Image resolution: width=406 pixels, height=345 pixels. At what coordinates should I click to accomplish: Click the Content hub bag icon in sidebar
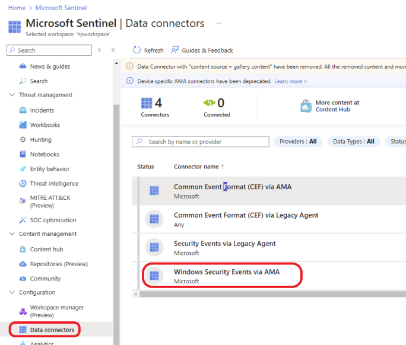click(x=23, y=249)
